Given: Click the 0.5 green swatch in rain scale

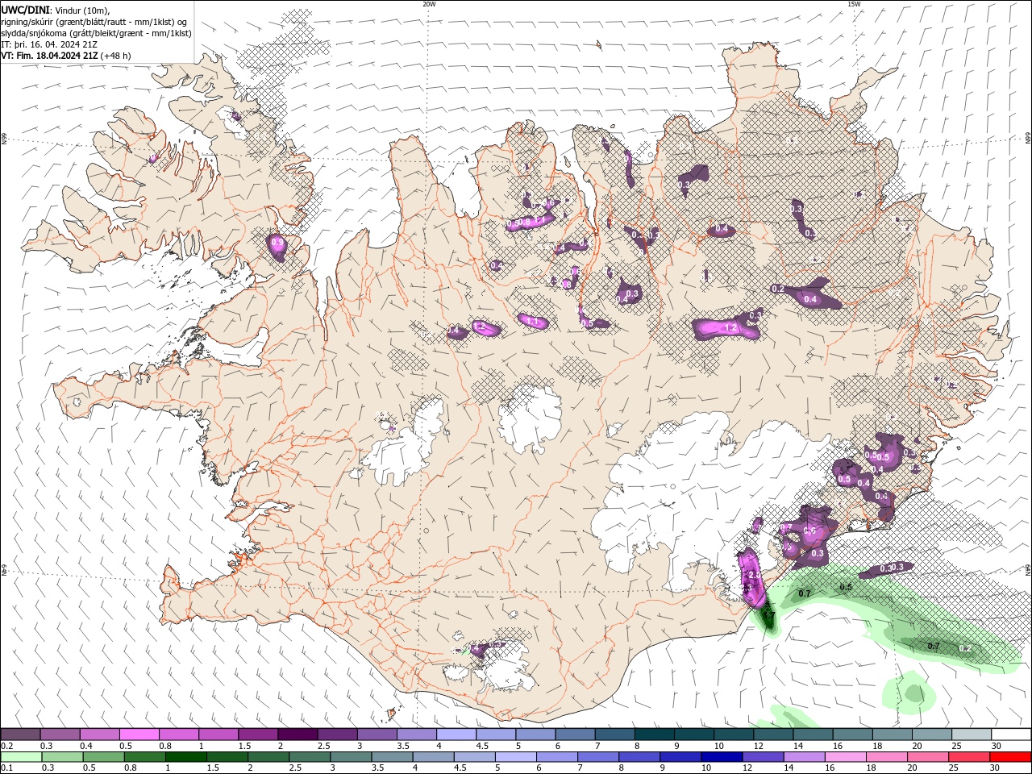Looking at the screenshot, I should (x=103, y=757).
